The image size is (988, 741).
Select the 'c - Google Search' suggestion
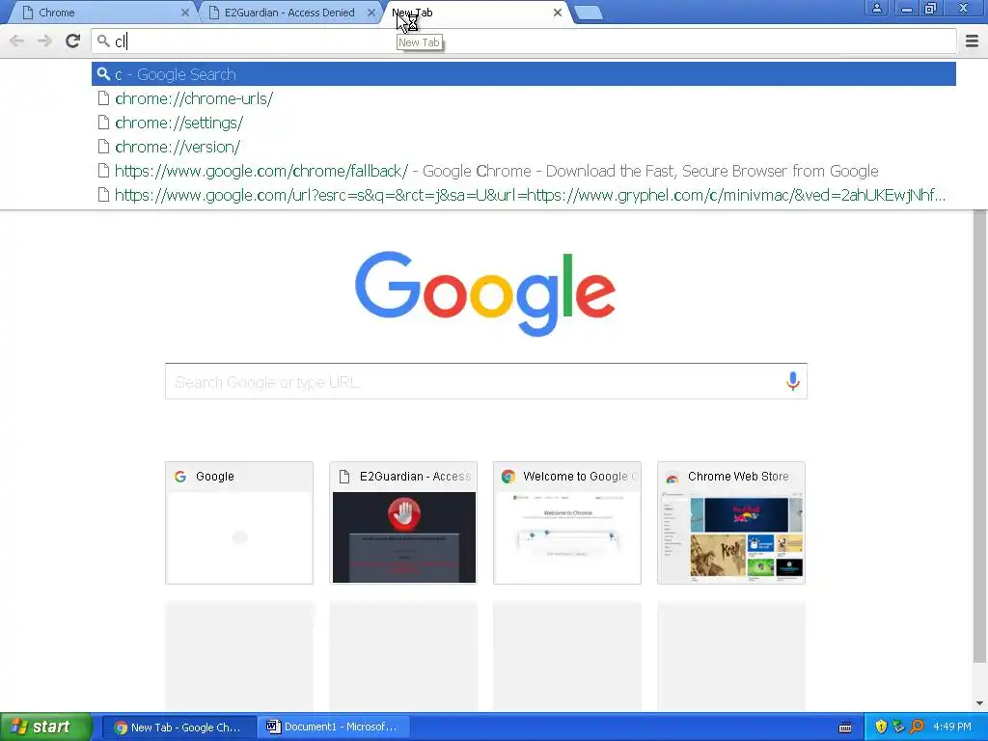pyautogui.click(x=524, y=74)
